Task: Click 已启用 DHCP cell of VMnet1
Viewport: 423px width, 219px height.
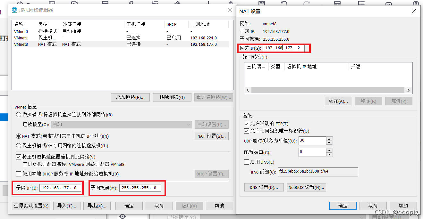Action: (173, 38)
